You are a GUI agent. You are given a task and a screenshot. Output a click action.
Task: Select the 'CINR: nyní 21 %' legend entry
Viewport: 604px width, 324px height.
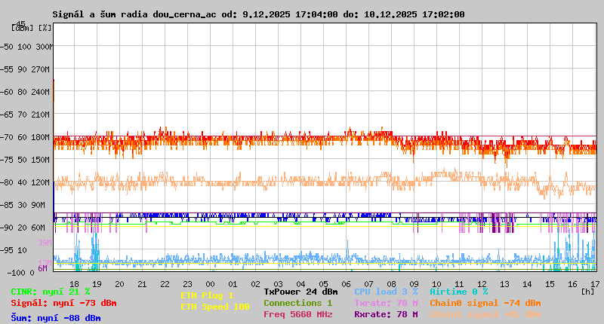tap(51, 292)
